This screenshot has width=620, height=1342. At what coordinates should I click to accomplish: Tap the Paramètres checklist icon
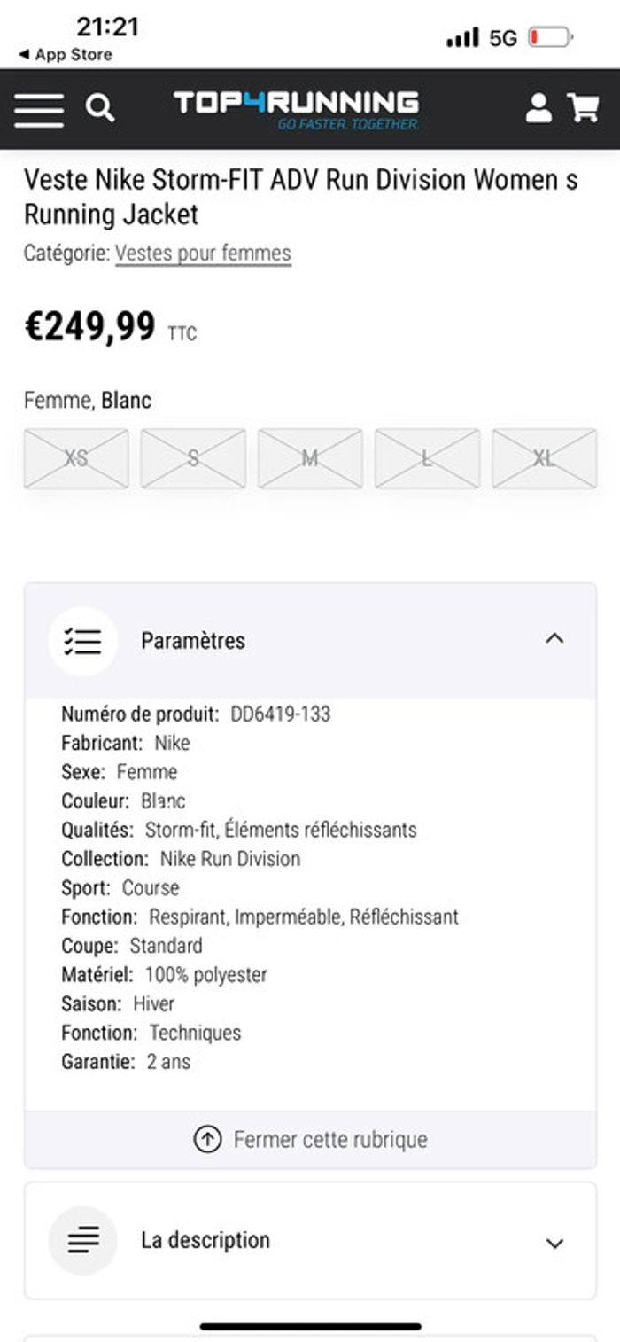point(82,641)
